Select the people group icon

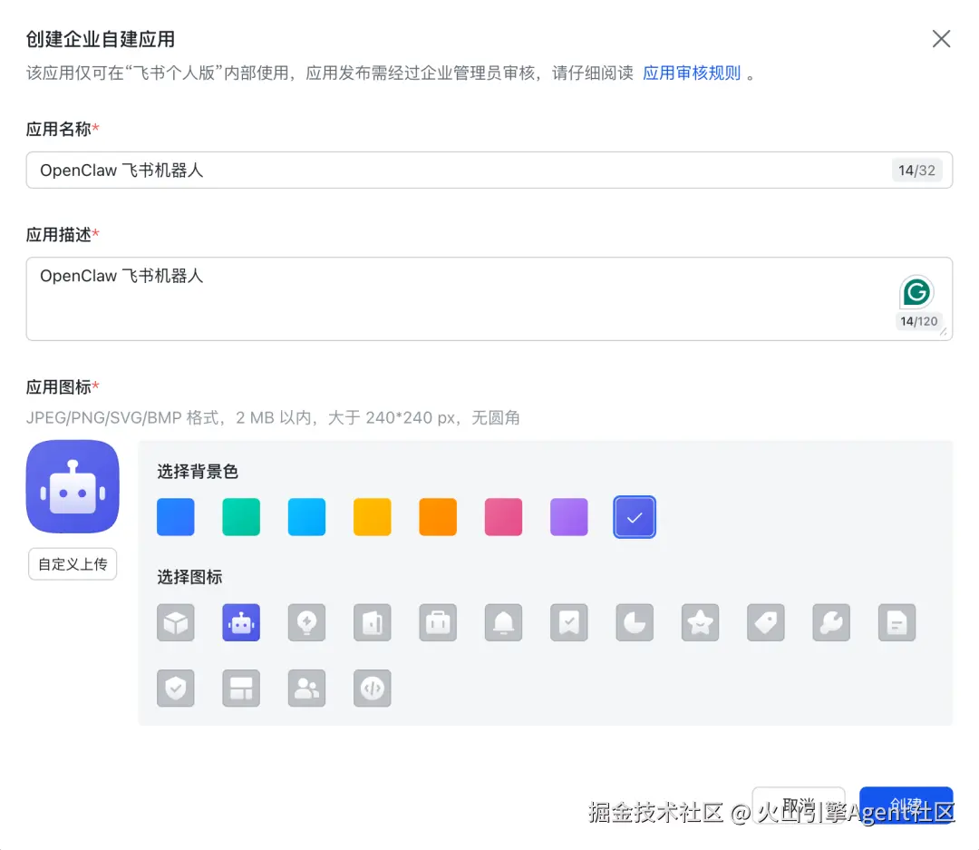click(x=306, y=689)
